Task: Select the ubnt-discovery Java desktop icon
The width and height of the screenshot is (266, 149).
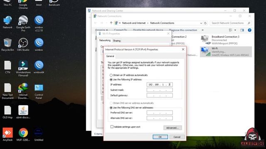Action: [23, 112]
